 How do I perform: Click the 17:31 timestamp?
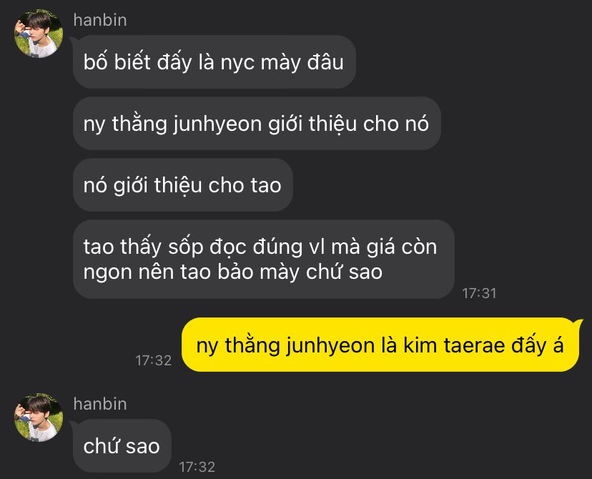[479, 293]
